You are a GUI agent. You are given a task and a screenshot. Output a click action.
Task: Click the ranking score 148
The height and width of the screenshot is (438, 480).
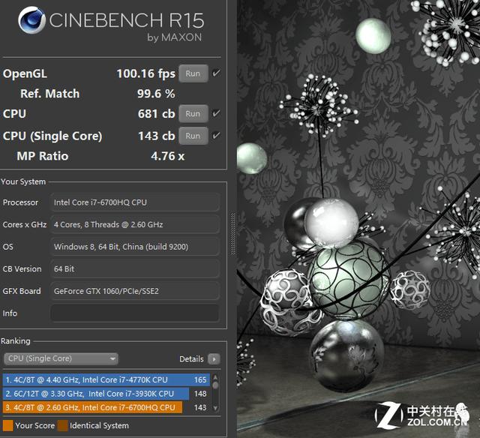200,394
